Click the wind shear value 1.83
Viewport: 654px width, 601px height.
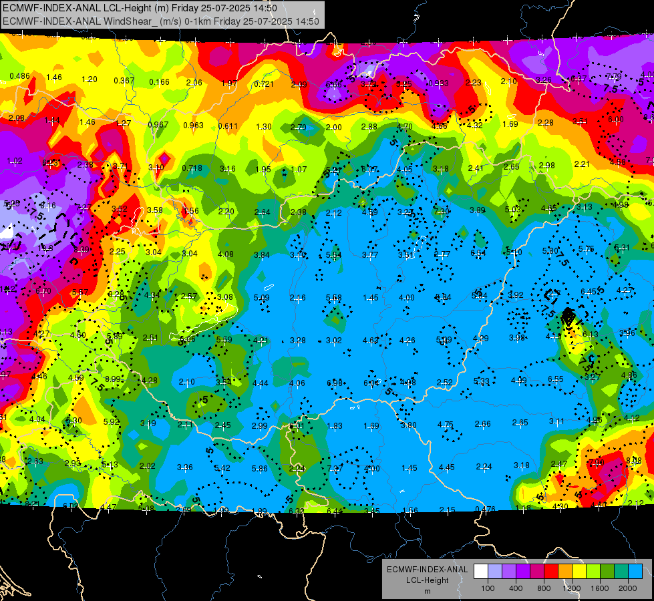point(335,426)
